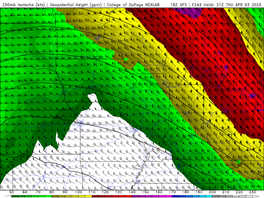The image size is (264, 198).
Task: Click the 140 value on the color scale
Action: coord(132,192)
